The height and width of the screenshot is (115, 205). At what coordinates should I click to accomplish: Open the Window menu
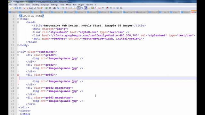click(90, 5)
